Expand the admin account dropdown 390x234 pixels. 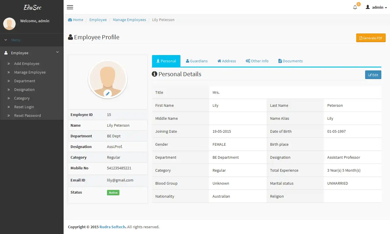pyautogui.click(x=376, y=7)
